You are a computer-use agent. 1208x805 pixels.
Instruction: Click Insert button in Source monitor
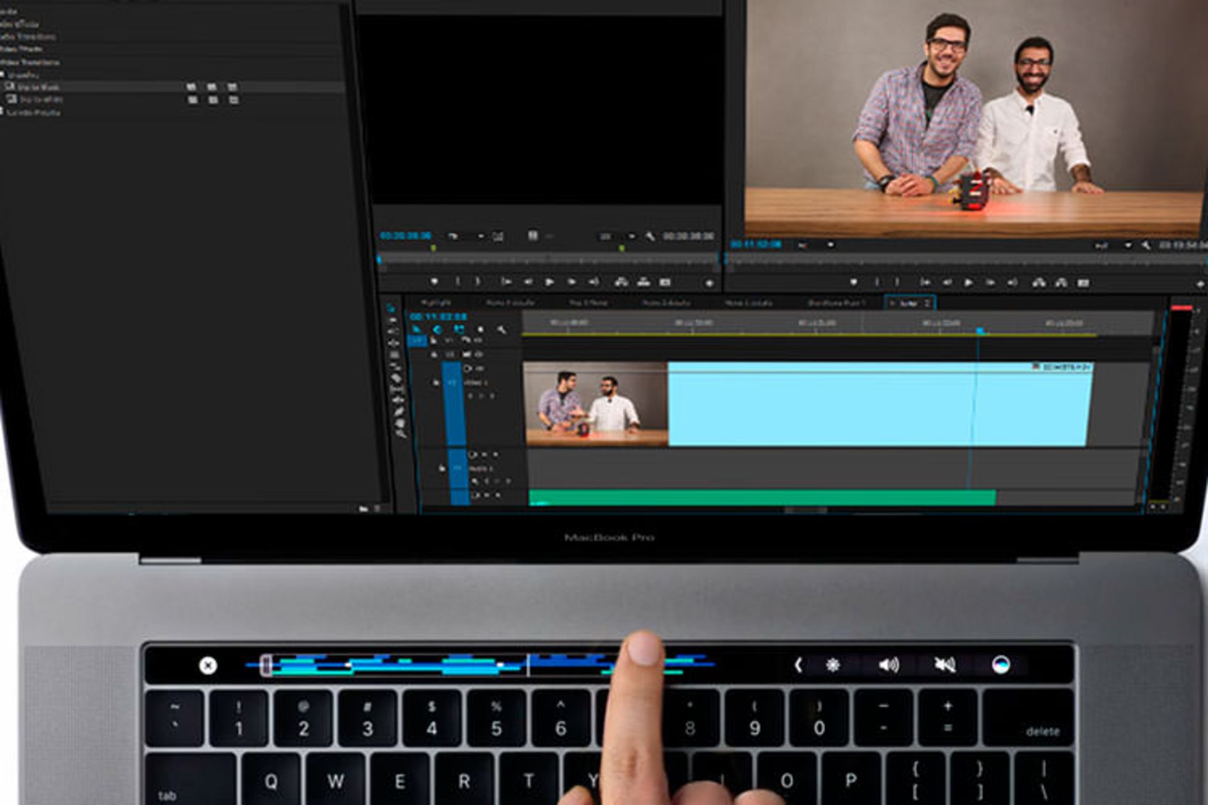[x=621, y=282]
